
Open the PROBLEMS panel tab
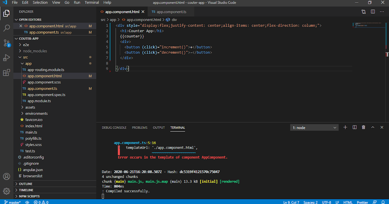139,128
